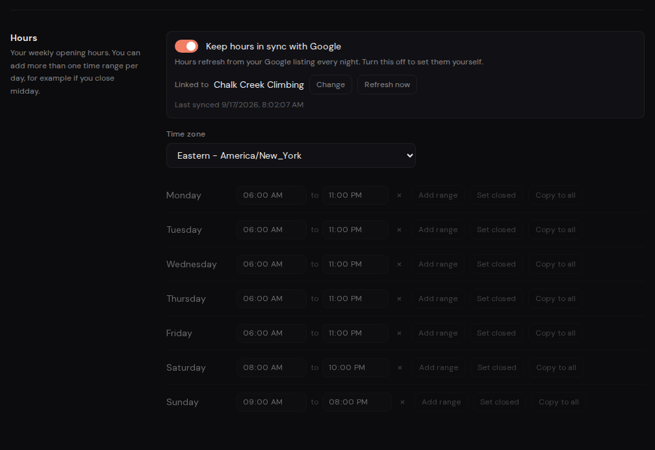
Task: Set Tuesday as closed
Action: point(496,230)
